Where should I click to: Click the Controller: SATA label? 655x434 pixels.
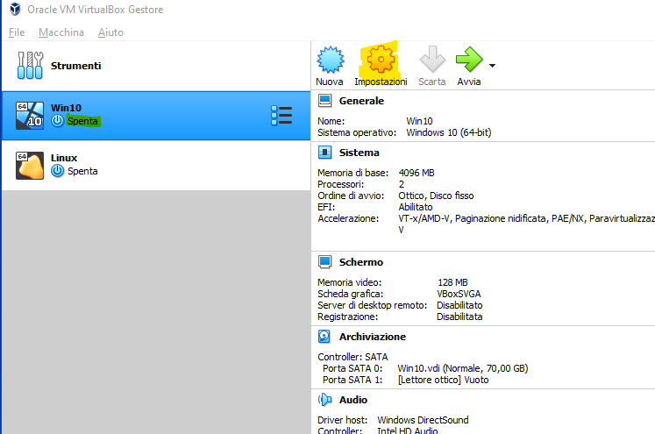coord(352,357)
